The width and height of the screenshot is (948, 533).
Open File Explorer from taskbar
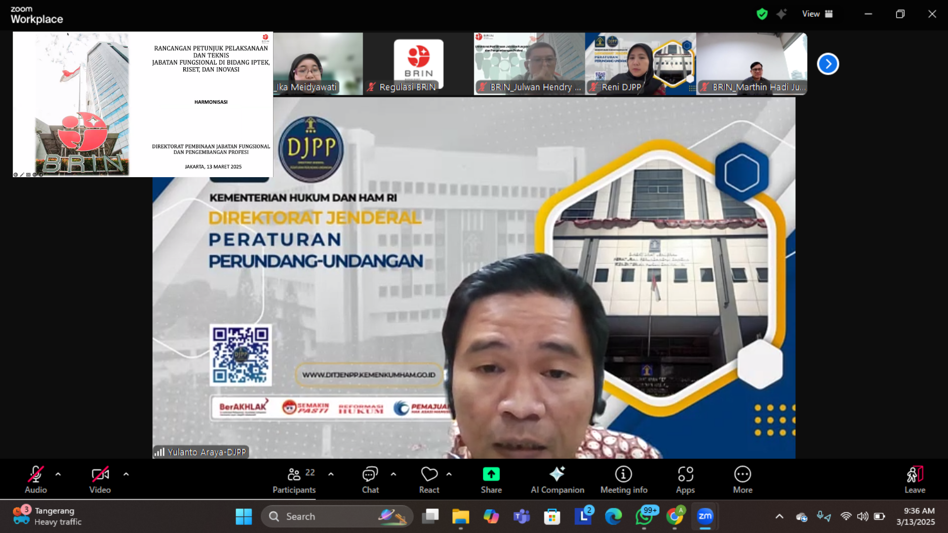461,517
